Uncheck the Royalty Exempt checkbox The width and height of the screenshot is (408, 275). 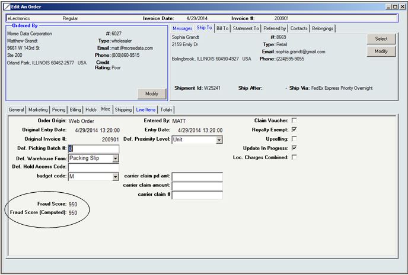[x=294, y=130]
